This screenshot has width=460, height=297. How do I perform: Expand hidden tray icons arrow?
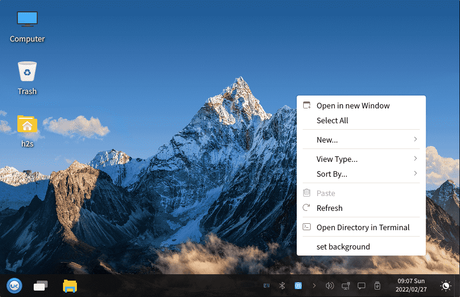[x=314, y=286]
